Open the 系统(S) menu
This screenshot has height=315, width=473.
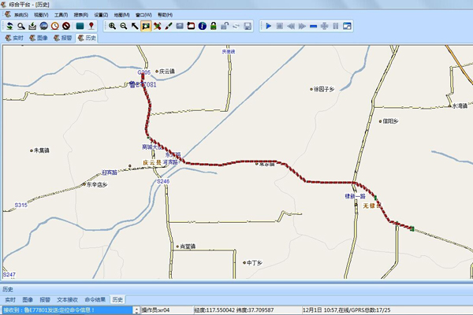click(x=20, y=15)
